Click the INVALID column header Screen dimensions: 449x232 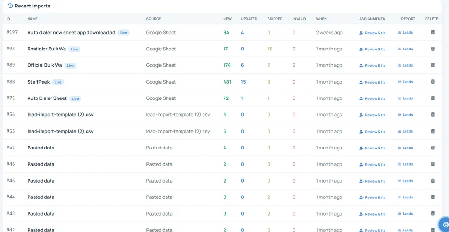pos(299,19)
